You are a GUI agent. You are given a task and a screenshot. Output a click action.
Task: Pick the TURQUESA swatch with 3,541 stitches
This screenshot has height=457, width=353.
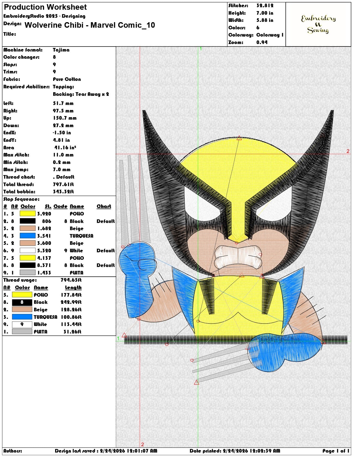28,236
